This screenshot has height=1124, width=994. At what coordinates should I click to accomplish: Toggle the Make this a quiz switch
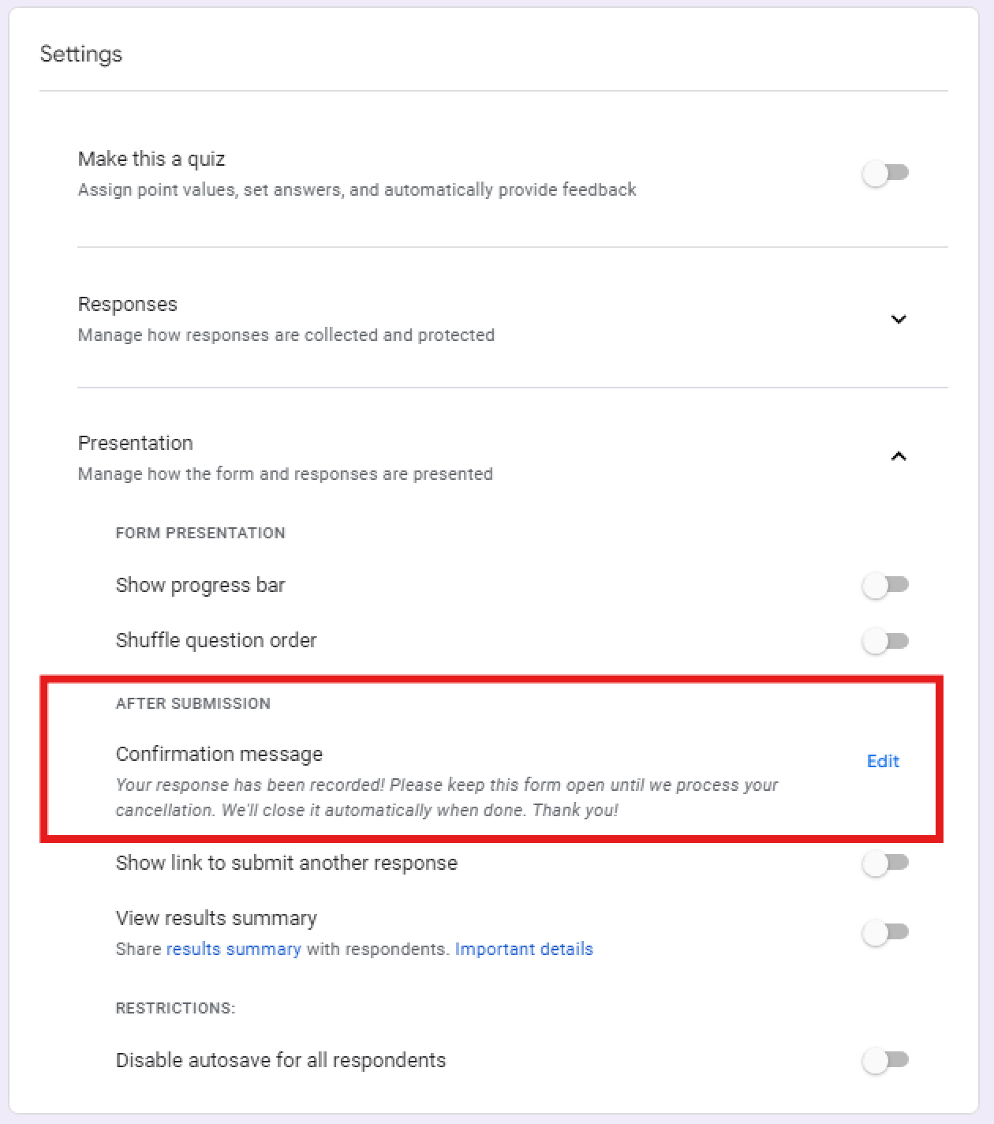click(885, 173)
